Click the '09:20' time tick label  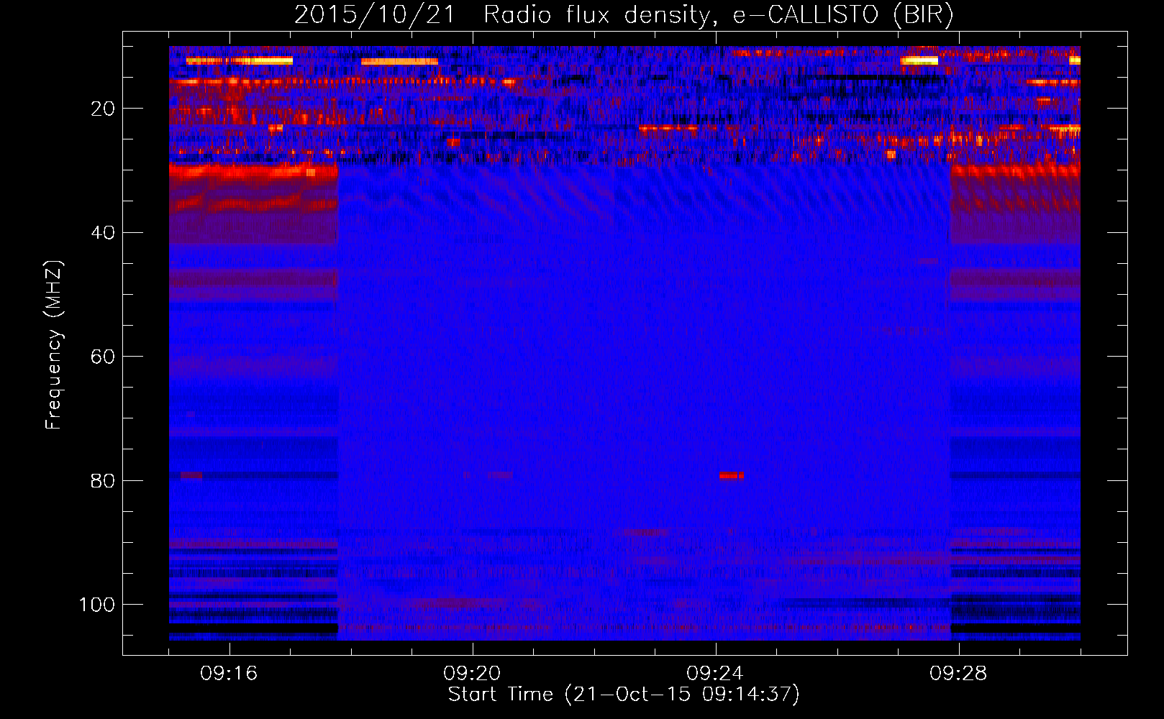(472, 674)
